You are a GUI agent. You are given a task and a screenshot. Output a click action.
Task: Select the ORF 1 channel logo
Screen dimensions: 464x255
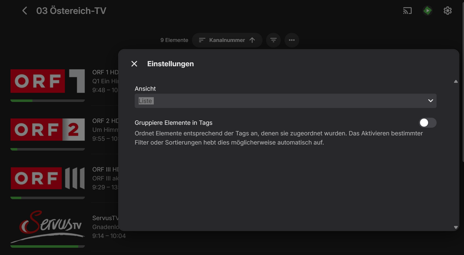click(48, 81)
